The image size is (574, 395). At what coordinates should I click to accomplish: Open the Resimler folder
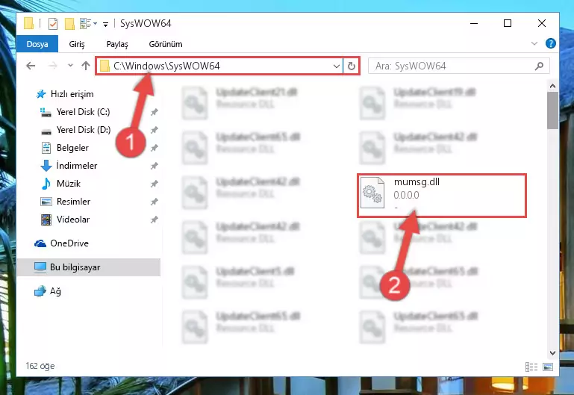click(73, 202)
